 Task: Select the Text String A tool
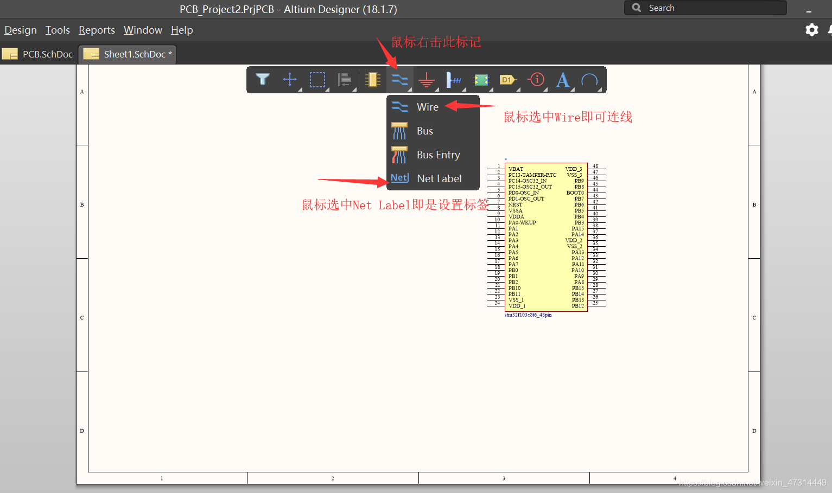point(563,80)
